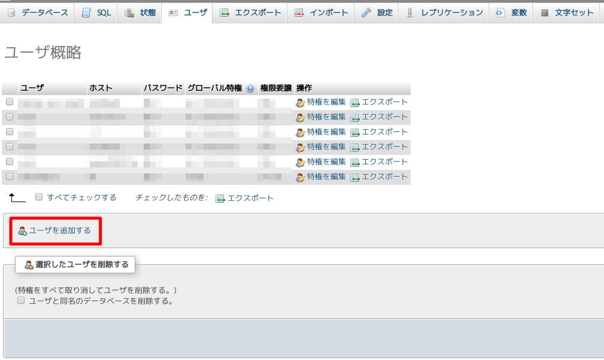Click the 特権を編集 icon in the fourth user row
Image resolution: width=604 pixels, height=360 pixels.
pos(301,148)
